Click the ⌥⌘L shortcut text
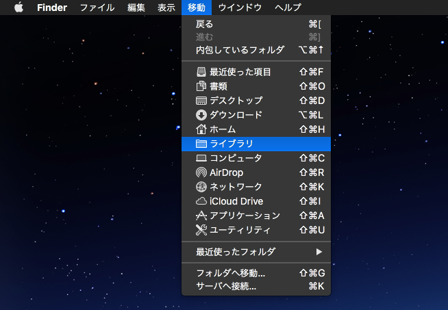Image resolution: width=448 pixels, height=310 pixels. pos(311,115)
